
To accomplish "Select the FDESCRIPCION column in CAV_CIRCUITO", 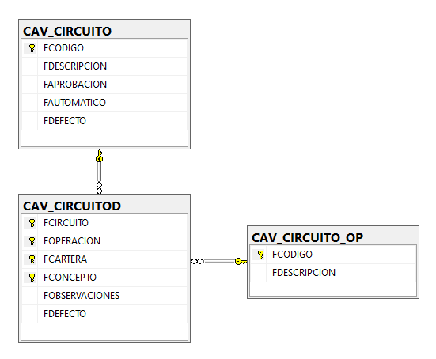I will tap(104, 66).
